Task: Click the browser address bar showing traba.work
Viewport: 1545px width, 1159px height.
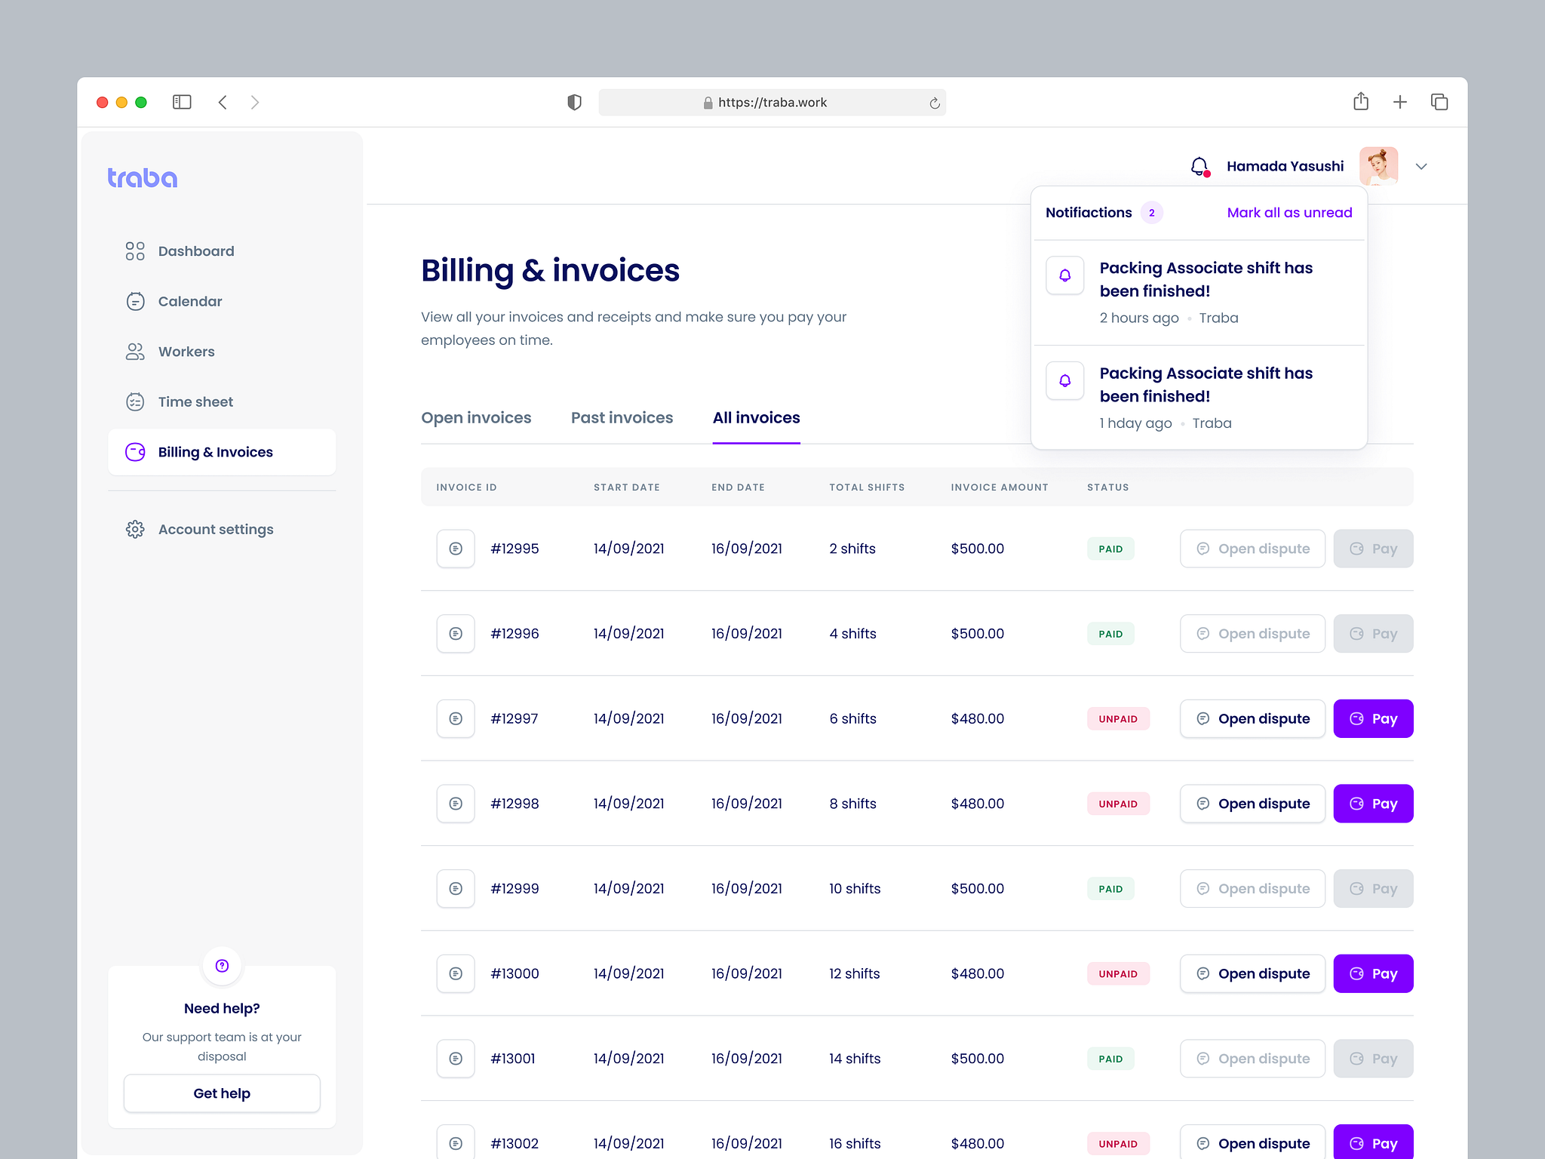Action: (772, 102)
